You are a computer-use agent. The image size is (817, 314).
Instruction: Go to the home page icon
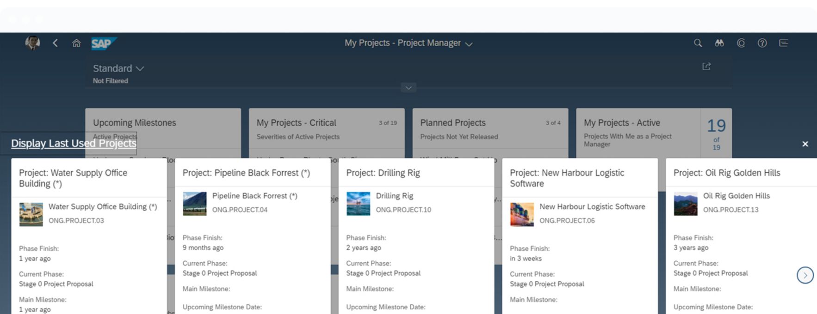coord(76,43)
